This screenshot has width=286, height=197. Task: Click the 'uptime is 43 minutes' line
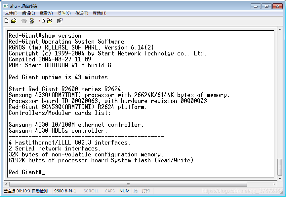pyautogui.click(x=58, y=77)
